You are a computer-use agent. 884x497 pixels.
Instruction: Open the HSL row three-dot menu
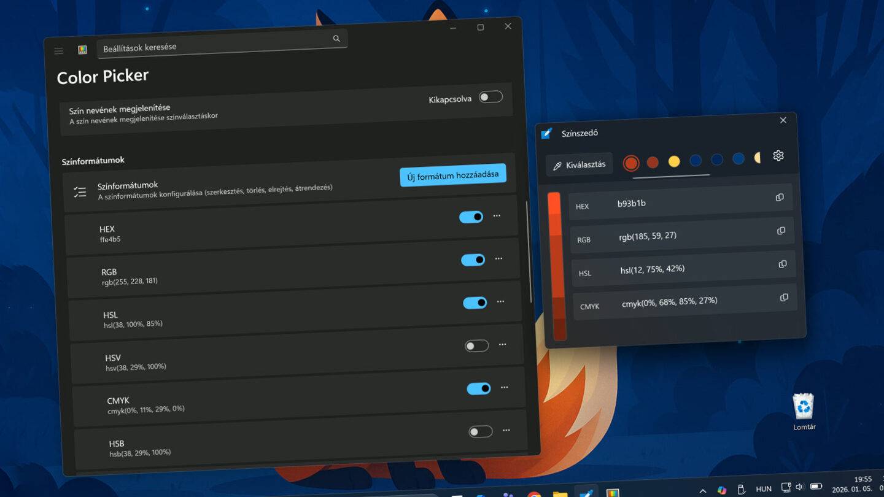500,301
